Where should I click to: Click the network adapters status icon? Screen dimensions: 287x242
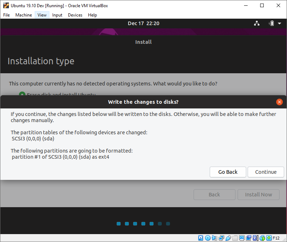(x=221, y=238)
